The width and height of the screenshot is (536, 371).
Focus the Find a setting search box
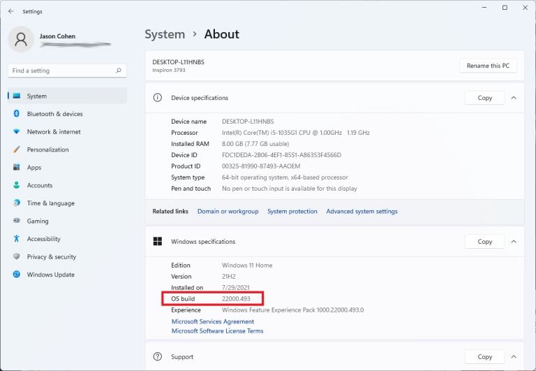click(x=67, y=71)
